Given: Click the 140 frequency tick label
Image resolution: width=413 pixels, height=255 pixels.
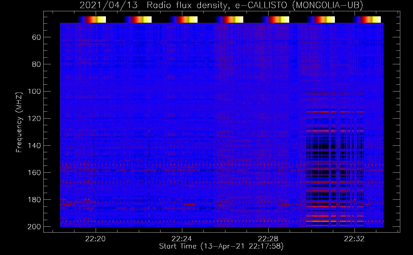Looking at the screenshot, I should point(34,146).
